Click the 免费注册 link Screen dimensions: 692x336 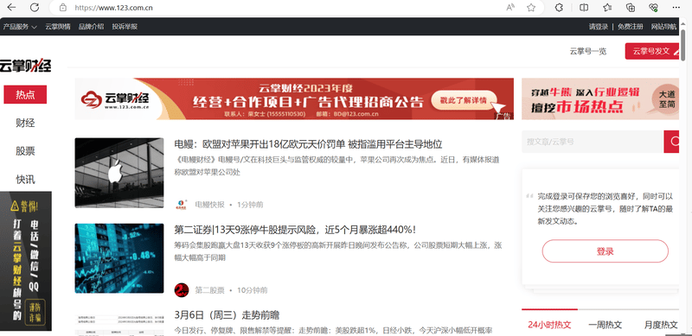pyautogui.click(x=631, y=27)
